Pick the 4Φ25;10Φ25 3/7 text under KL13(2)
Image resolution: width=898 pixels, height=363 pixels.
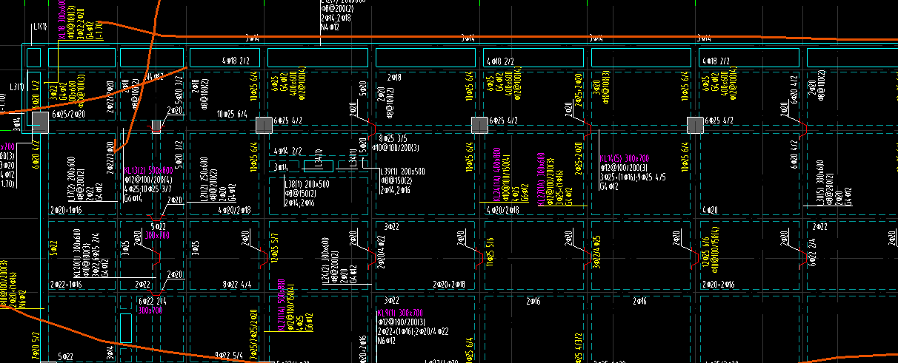[x=147, y=189]
